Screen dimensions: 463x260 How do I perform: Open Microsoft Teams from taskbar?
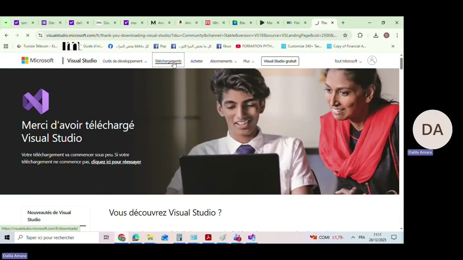[x=237, y=238]
